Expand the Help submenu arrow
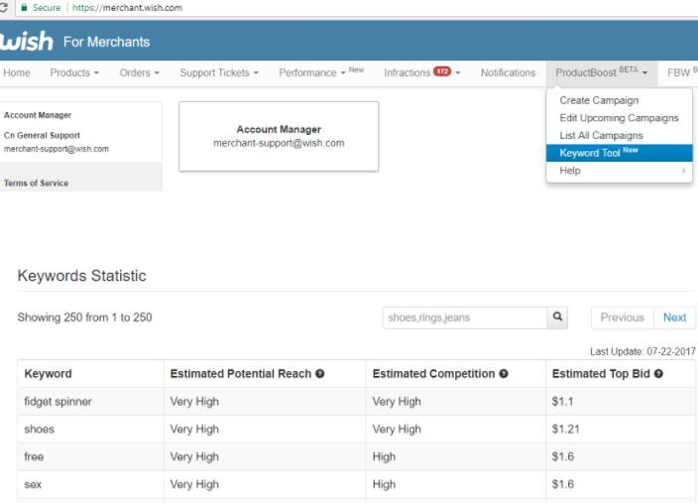Image resolution: width=698 pixels, height=504 pixels. tap(683, 171)
